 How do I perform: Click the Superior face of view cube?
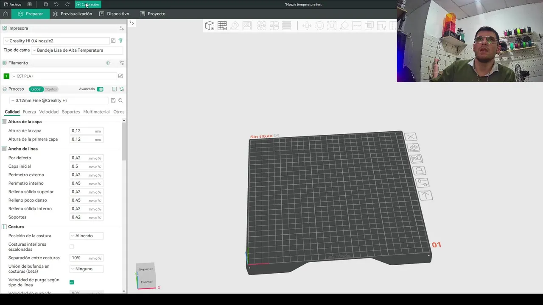click(146, 269)
